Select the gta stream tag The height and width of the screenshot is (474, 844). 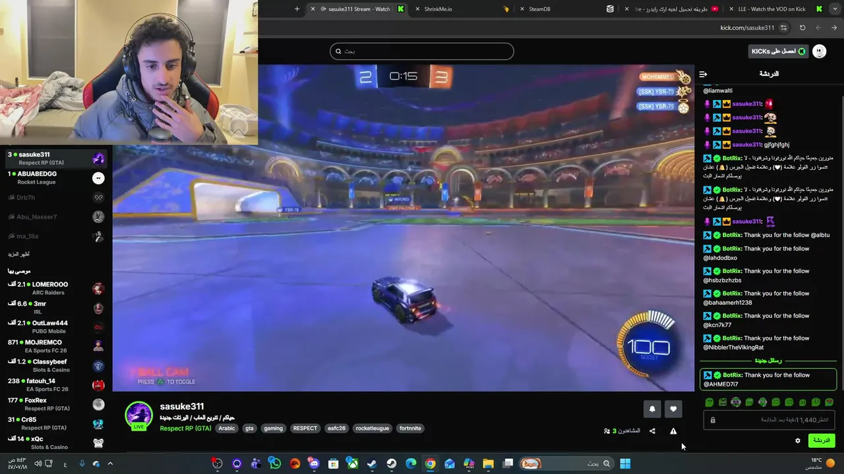[249, 429]
